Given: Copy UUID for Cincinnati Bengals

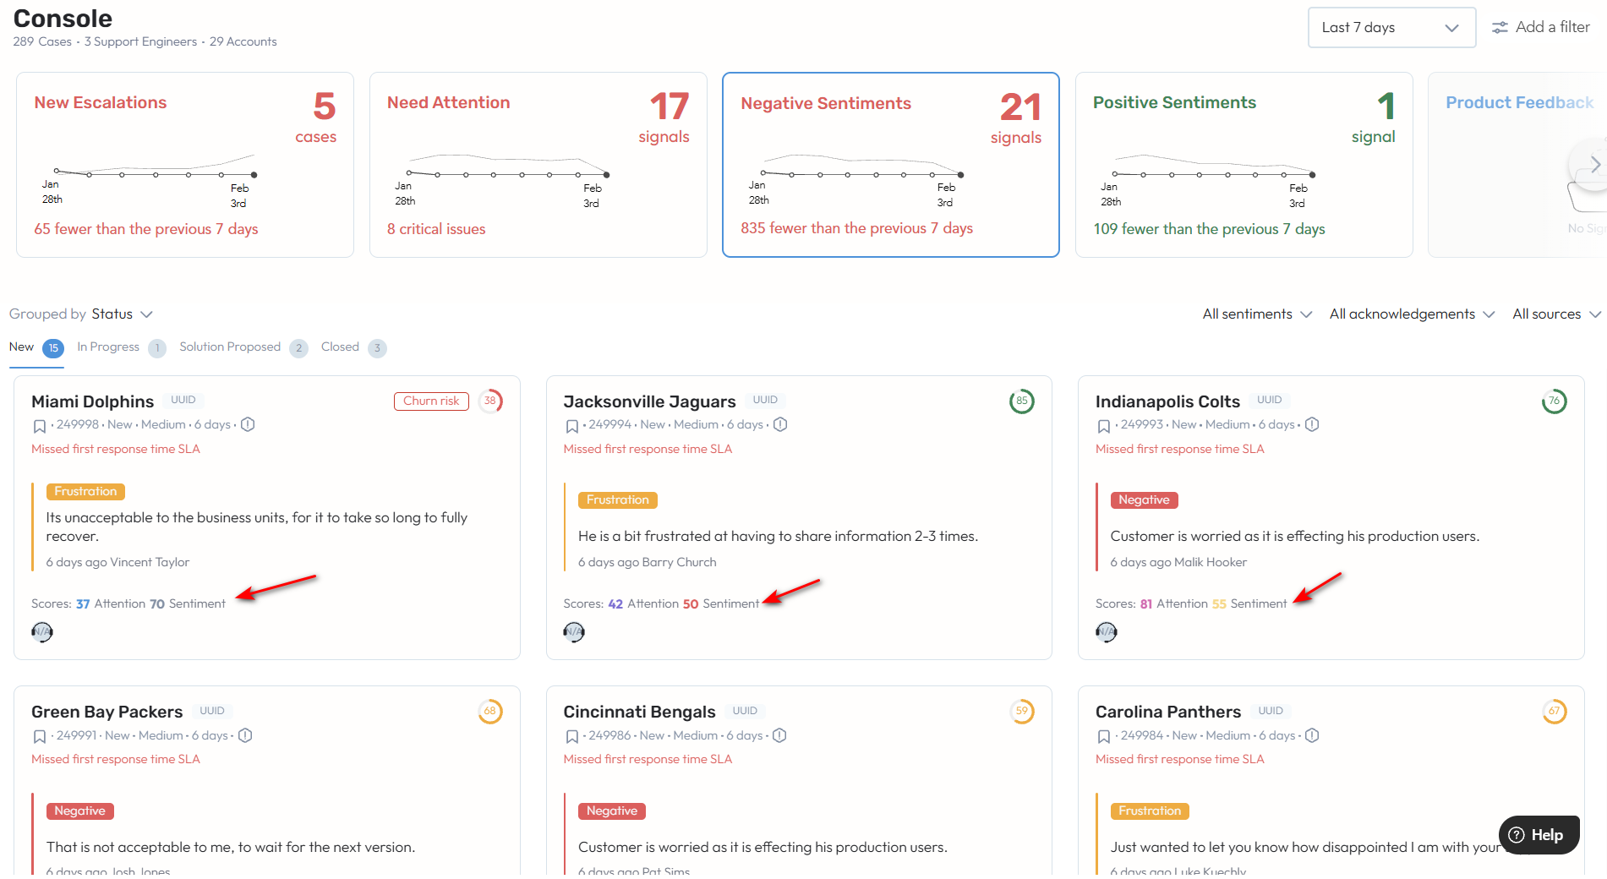Looking at the screenshot, I should click(x=745, y=711).
